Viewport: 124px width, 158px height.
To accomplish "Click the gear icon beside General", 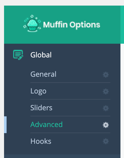I will coord(106,75).
